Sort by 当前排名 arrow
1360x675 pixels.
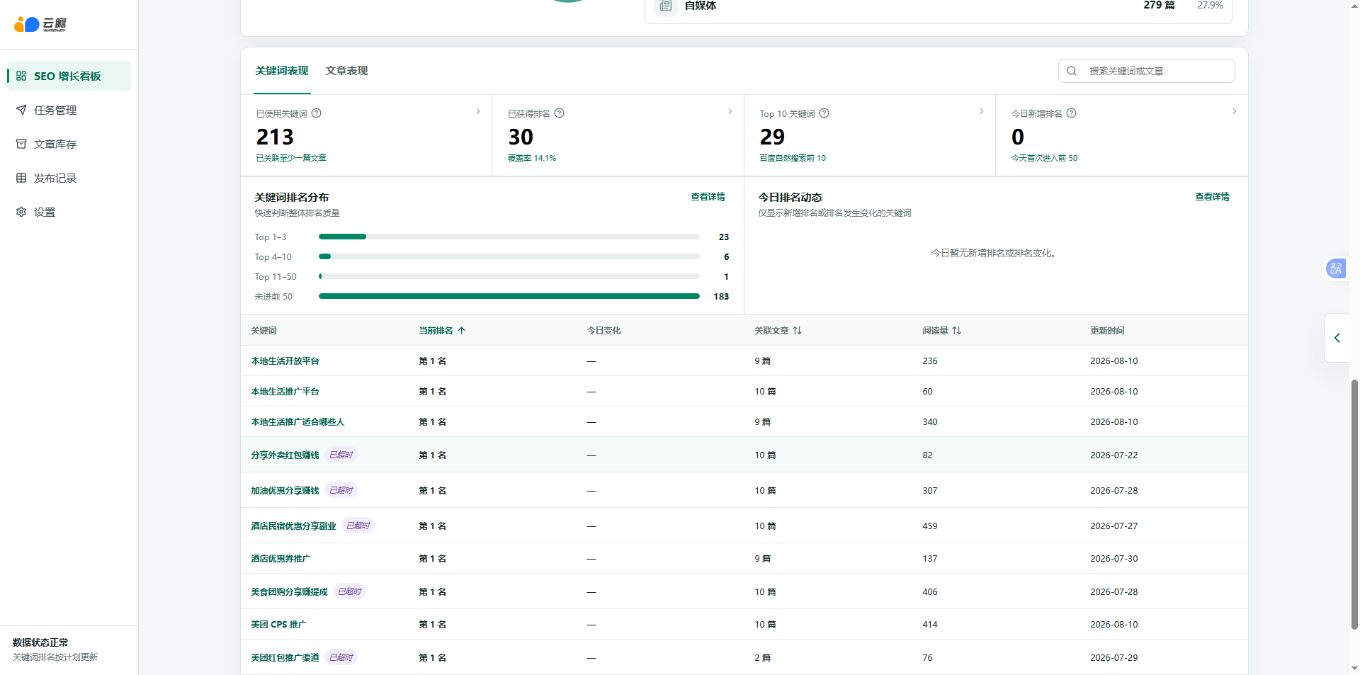(x=462, y=331)
